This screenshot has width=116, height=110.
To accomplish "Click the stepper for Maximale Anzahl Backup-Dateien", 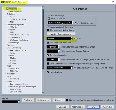I will (59, 51).
